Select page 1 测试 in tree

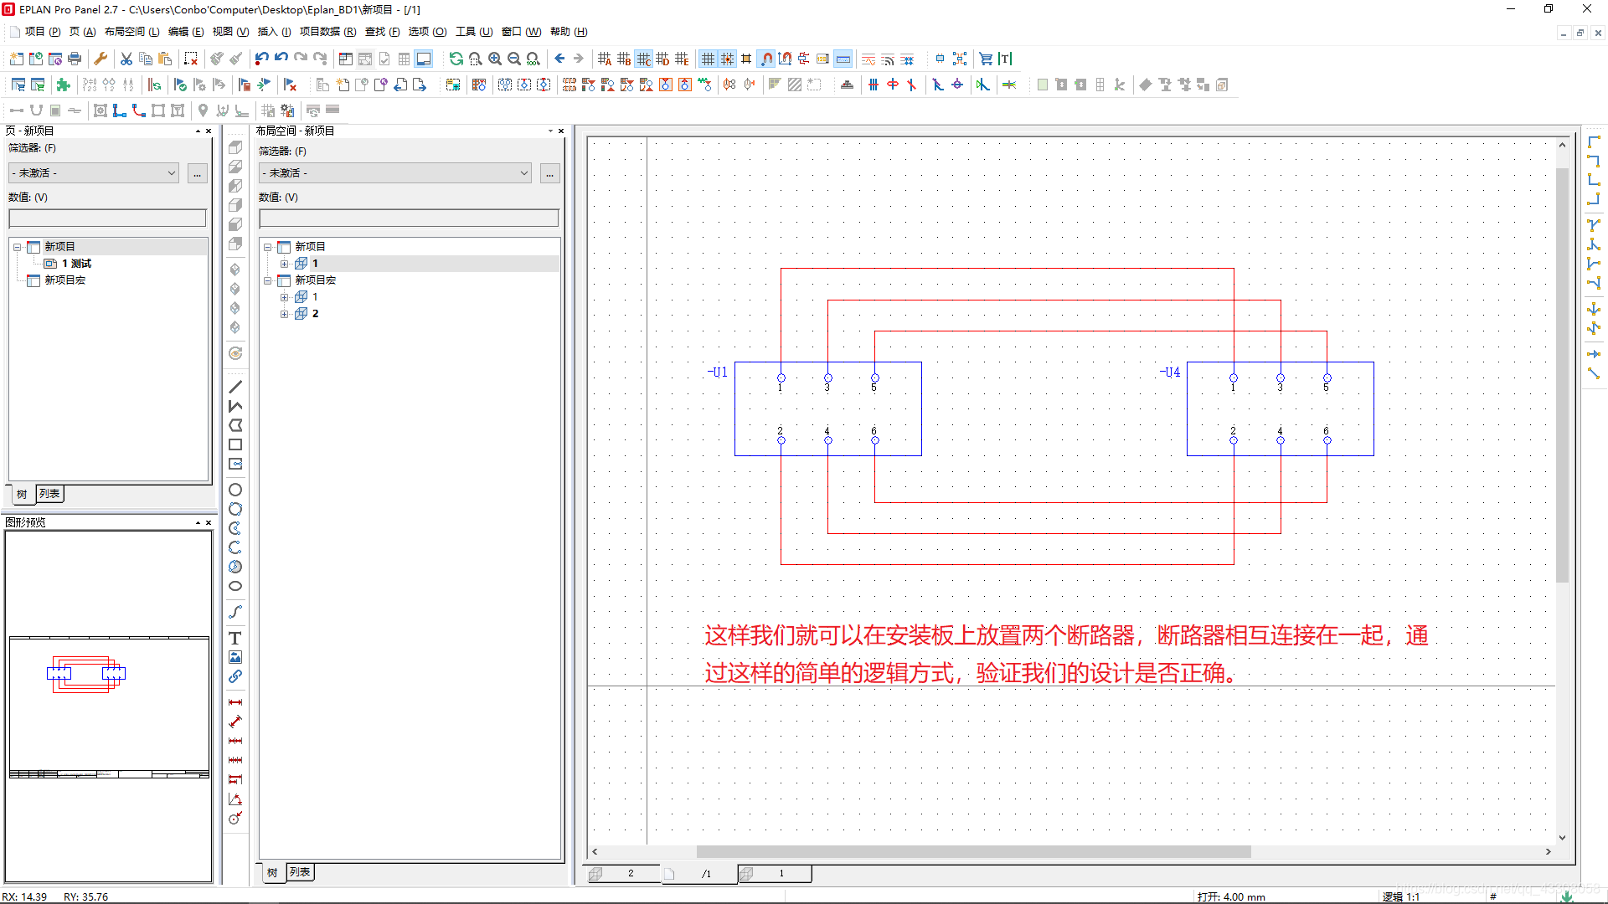click(76, 264)
